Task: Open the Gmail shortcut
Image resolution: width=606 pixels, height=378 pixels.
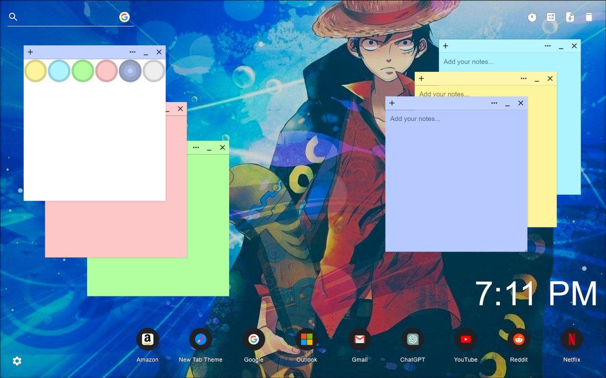Action: coord(360,345)
